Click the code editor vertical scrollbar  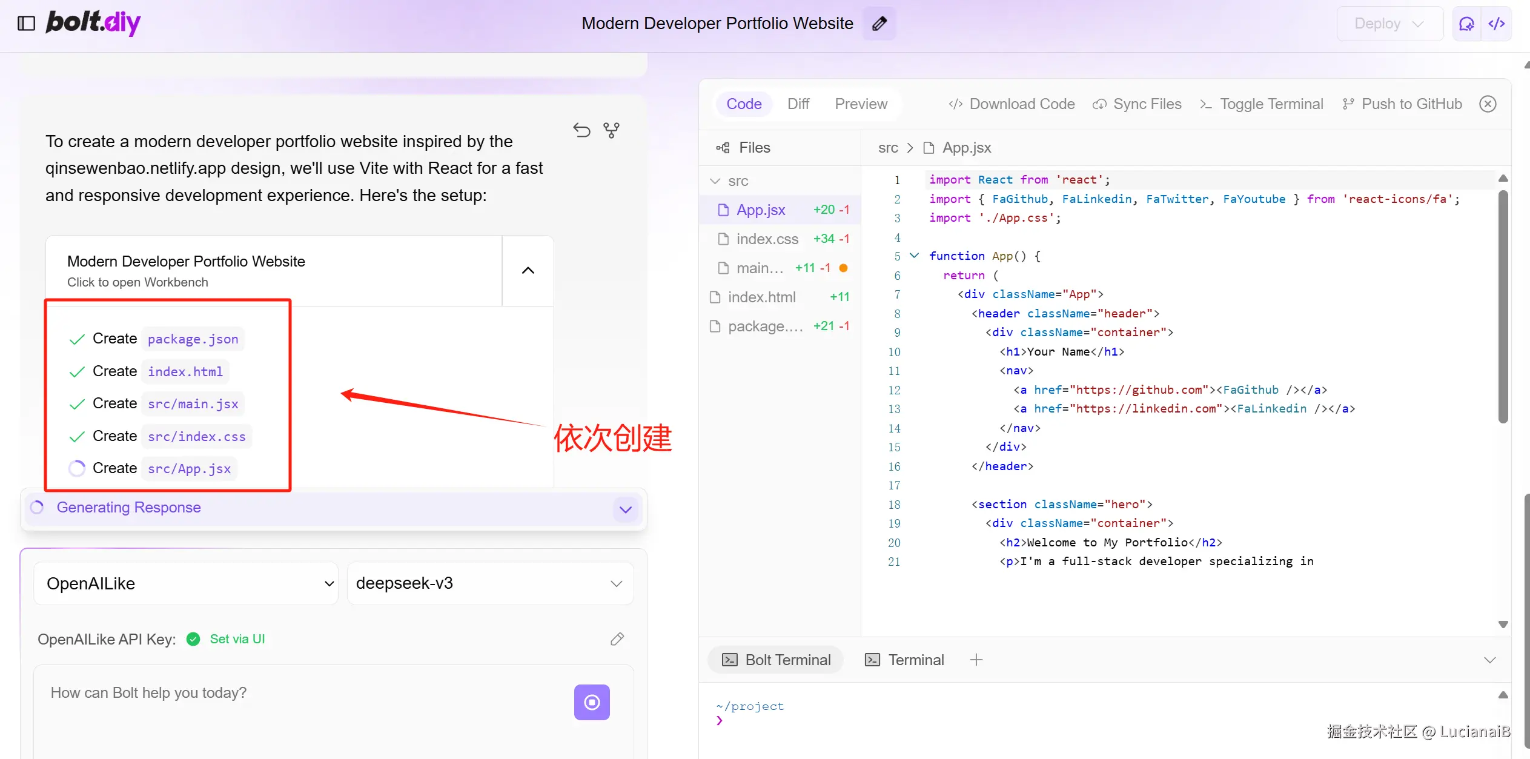pyautogui.click(x=1503, y=306)
